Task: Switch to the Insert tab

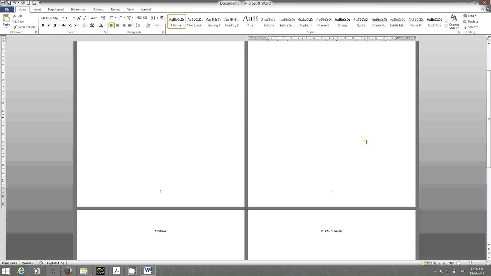Action: 37,9
